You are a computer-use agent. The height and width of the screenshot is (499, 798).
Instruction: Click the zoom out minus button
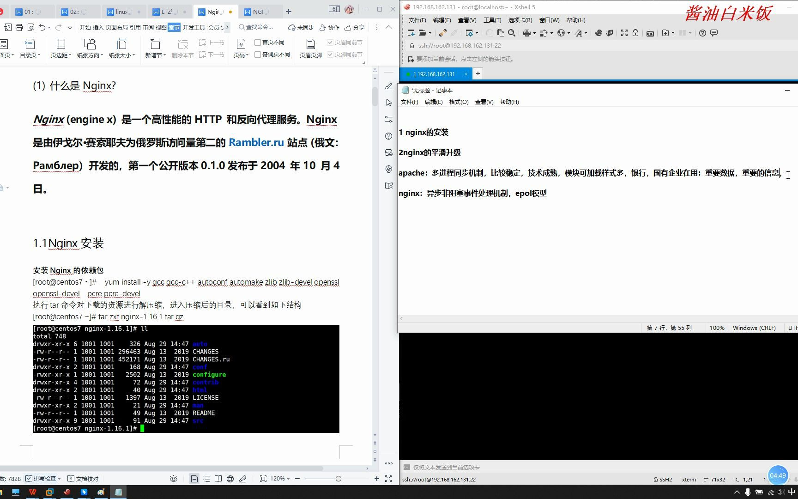[297, 479]
